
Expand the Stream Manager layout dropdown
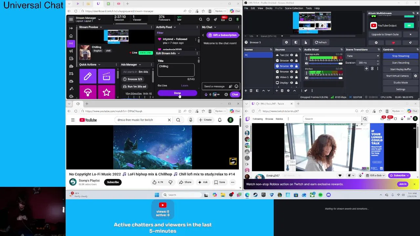(x=99, y=19)
